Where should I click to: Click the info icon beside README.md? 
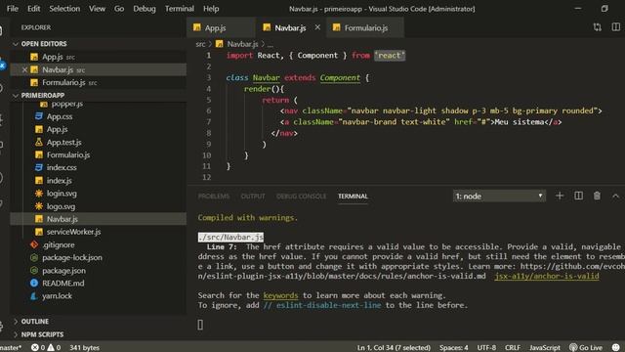34,283
